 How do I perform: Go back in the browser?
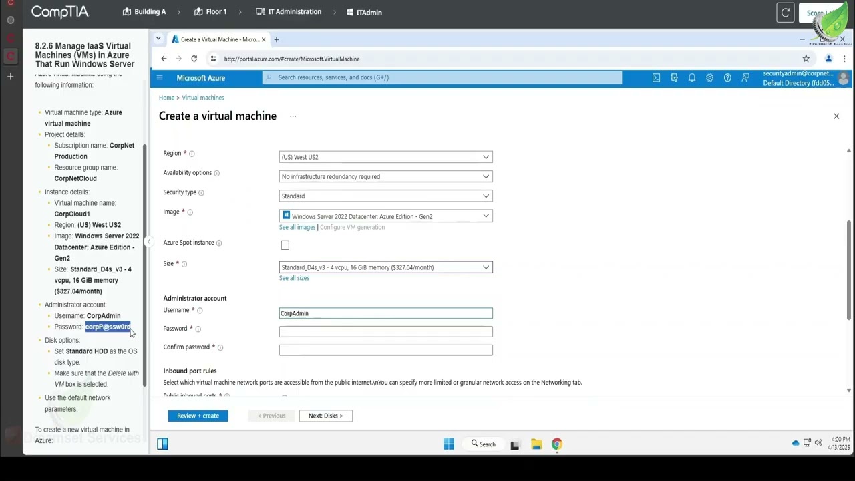point(164,59)
